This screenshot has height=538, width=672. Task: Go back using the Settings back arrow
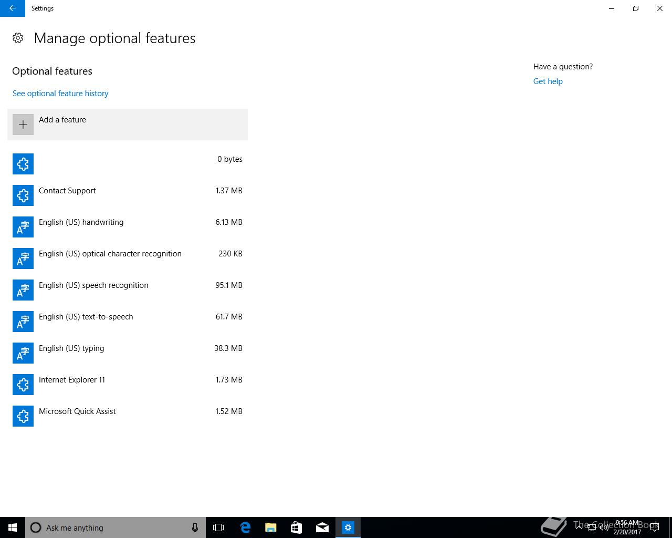click(x=13, y=8)
